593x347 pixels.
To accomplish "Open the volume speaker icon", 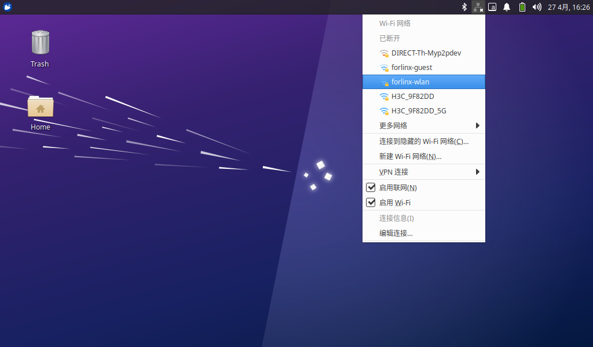I will pos(537,7).
